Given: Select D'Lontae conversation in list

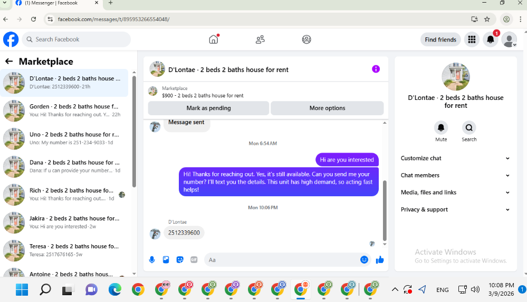Looking at the screenshot, I should (x=64, y=83).
